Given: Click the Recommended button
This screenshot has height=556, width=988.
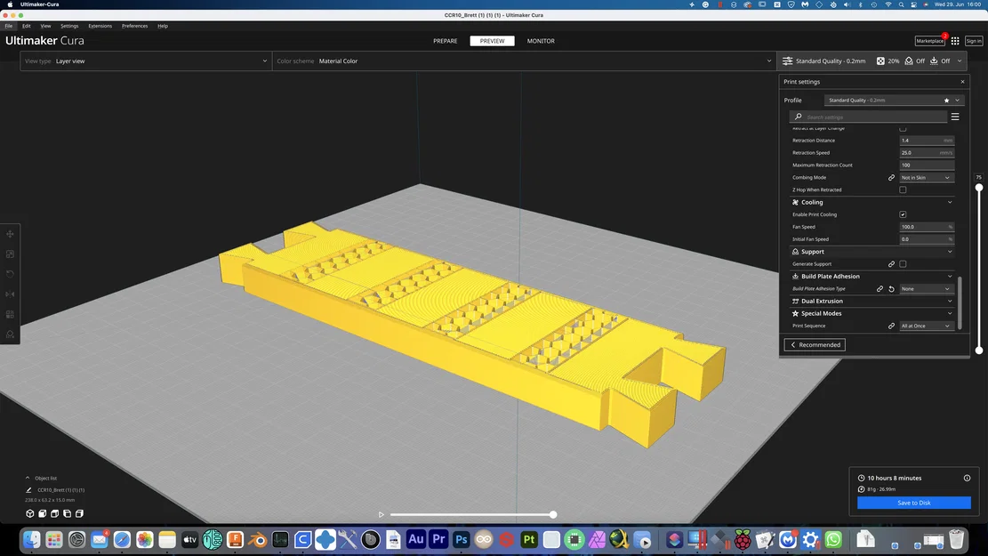Looking at the screenshot, I should click(815, 345).
